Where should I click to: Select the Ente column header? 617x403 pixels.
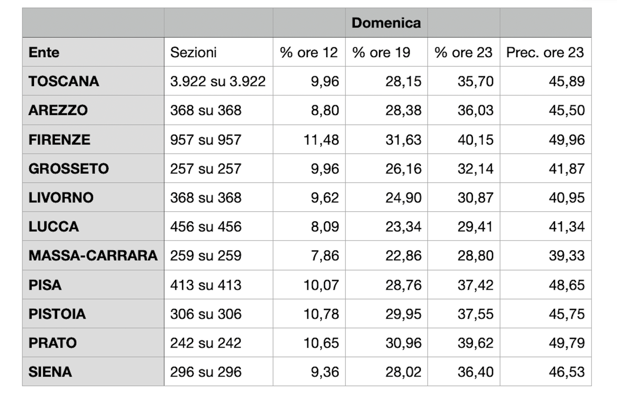point(44,52)
